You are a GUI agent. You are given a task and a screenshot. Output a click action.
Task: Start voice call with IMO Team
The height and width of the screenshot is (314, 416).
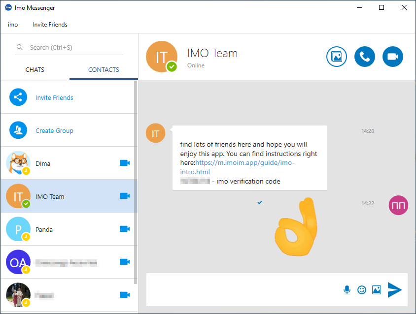point(365,57)
